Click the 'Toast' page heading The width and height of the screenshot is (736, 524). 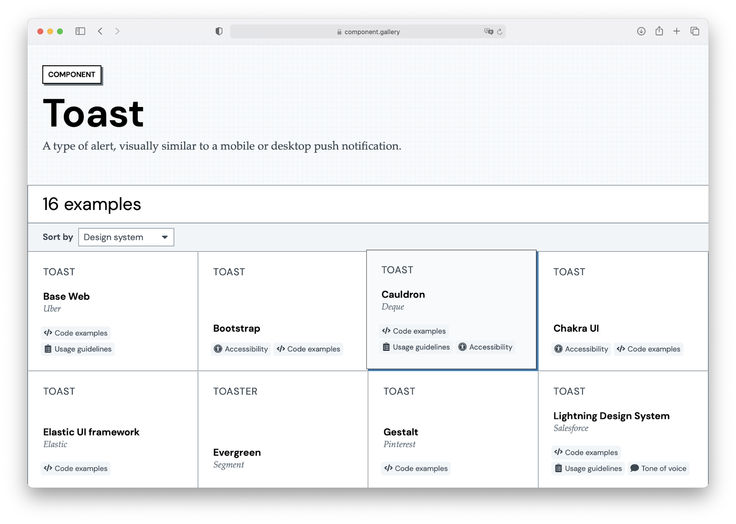(x=94, y=114)
